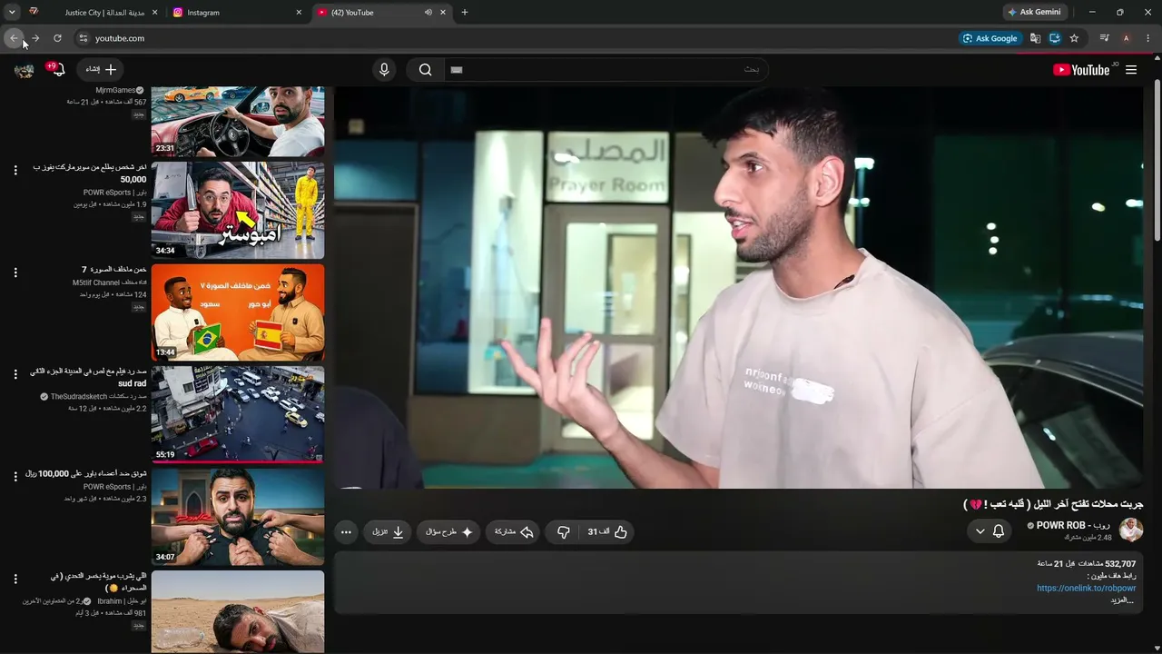This screenshot has width=1162, height=654.
Task: Open the Ask question sparkle button
Action: (448, 532)
